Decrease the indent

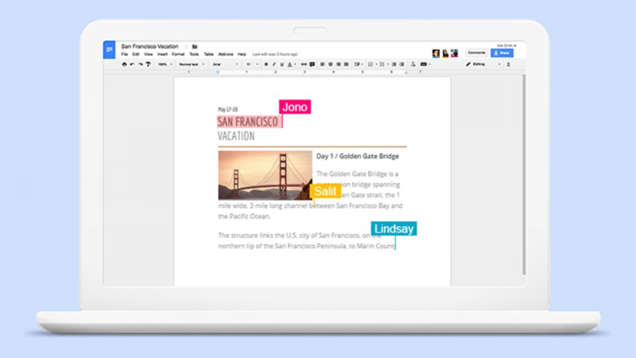[x=394, y=64]
